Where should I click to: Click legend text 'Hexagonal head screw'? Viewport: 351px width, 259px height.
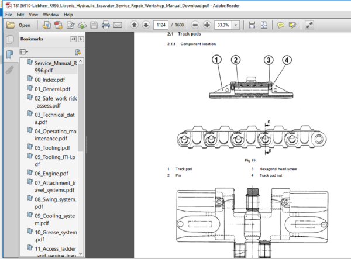(278, 169)
